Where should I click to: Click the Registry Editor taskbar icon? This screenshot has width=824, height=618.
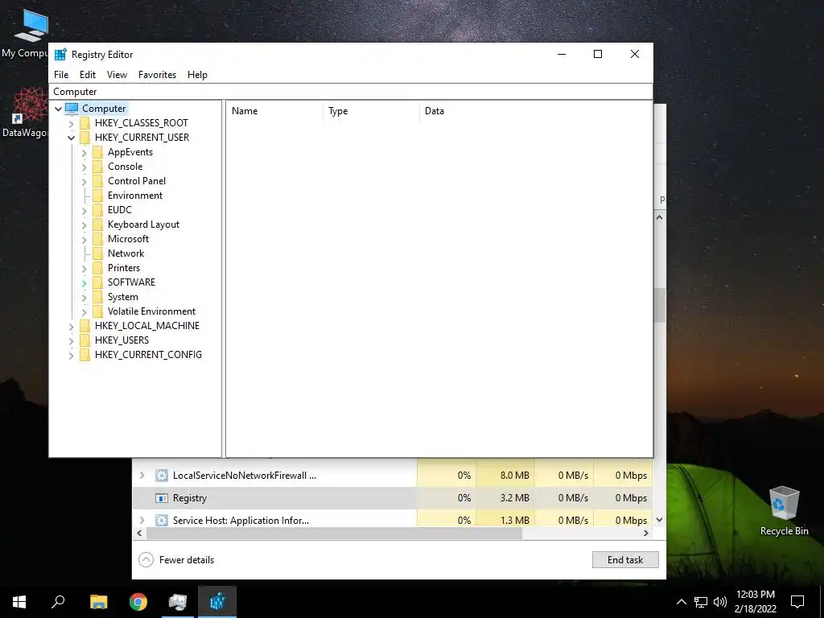coord(217,602)
